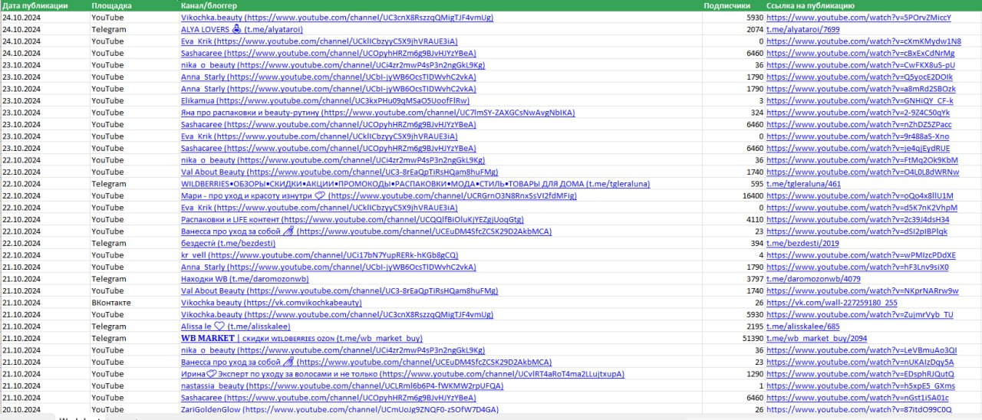Open publication link t.me/wb_market_buy/2094
Screen dimensions: 982x420
[x=816, y=338]
